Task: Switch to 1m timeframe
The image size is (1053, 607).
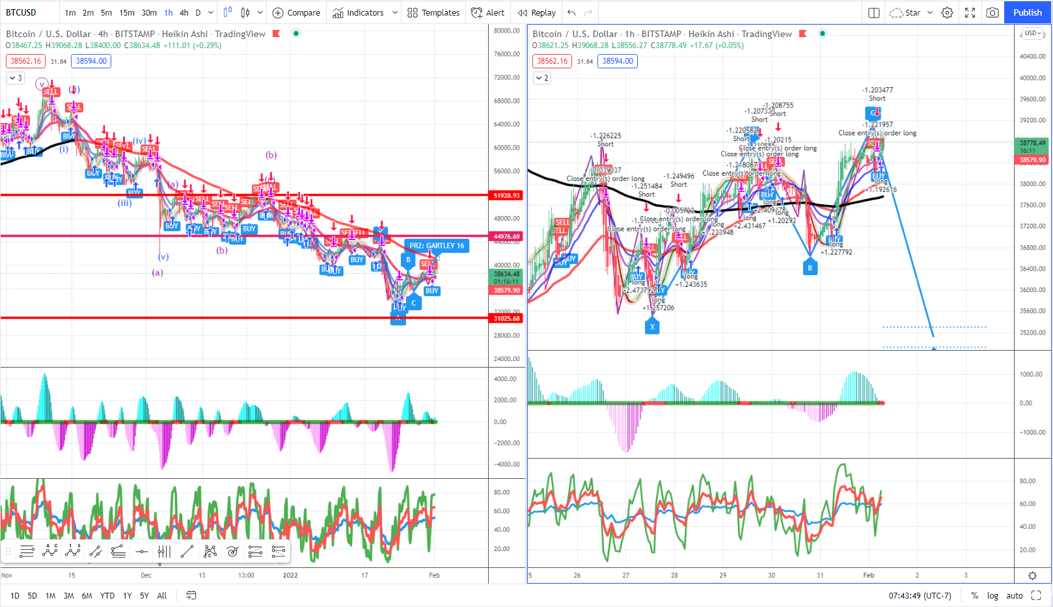Action: 70,12
